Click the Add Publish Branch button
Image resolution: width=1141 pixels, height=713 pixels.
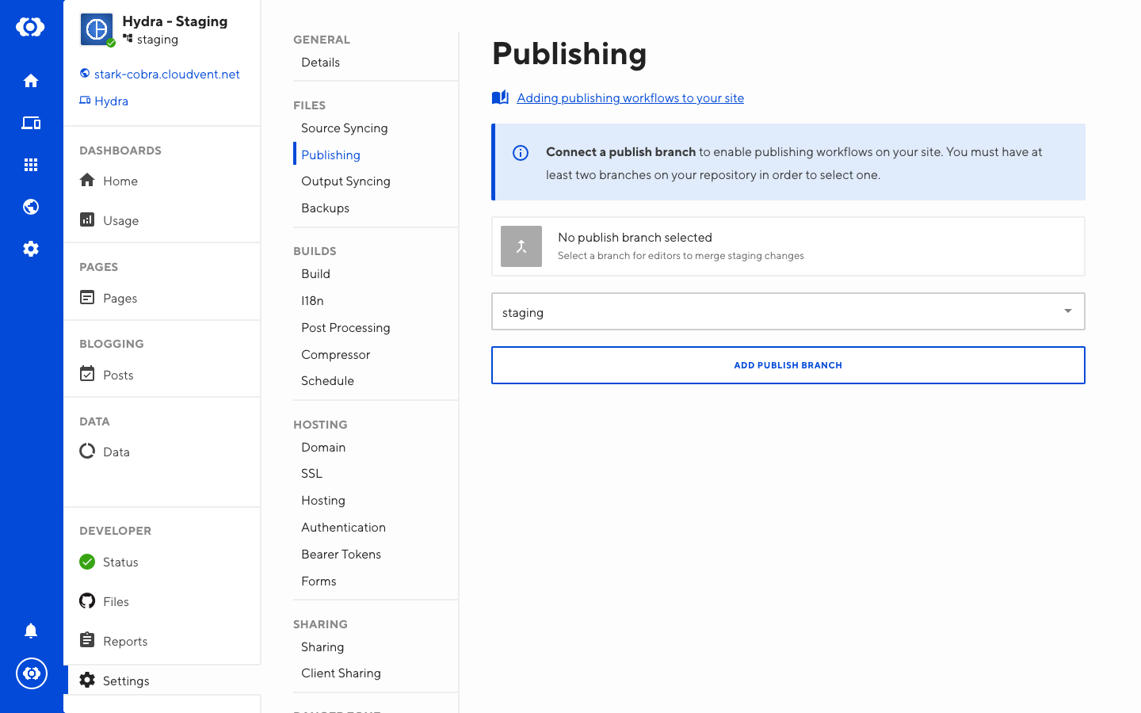[788, 365]
